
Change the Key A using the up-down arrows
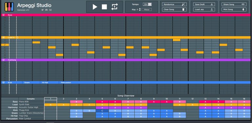140,10
